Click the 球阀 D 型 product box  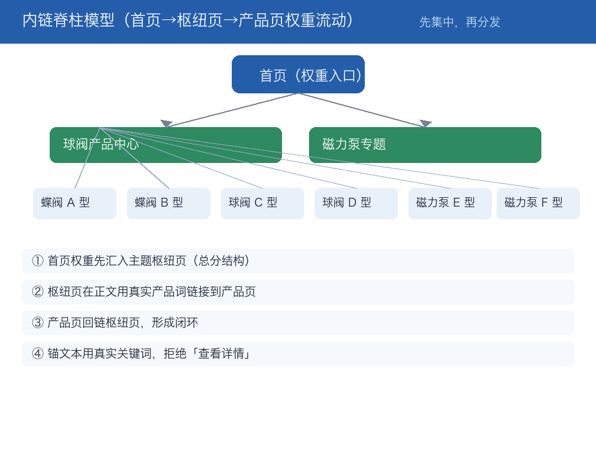pos(356,203)
